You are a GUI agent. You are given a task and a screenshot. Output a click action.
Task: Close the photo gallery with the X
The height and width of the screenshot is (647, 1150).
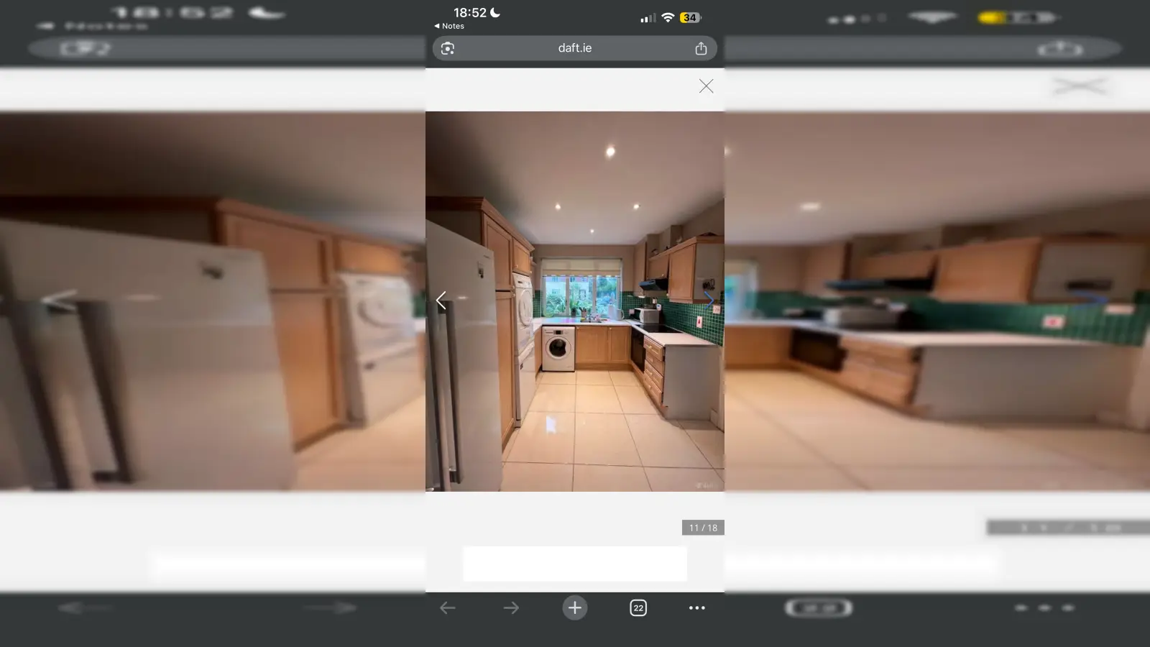(x=706, y=86)
